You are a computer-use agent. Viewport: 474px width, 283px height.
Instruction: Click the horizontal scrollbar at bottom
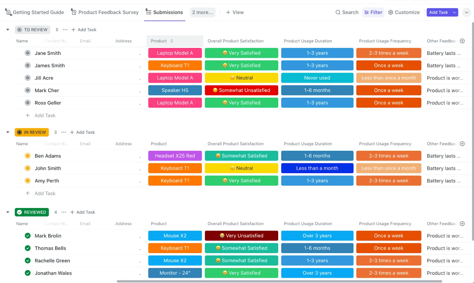(x=279, y=281)
